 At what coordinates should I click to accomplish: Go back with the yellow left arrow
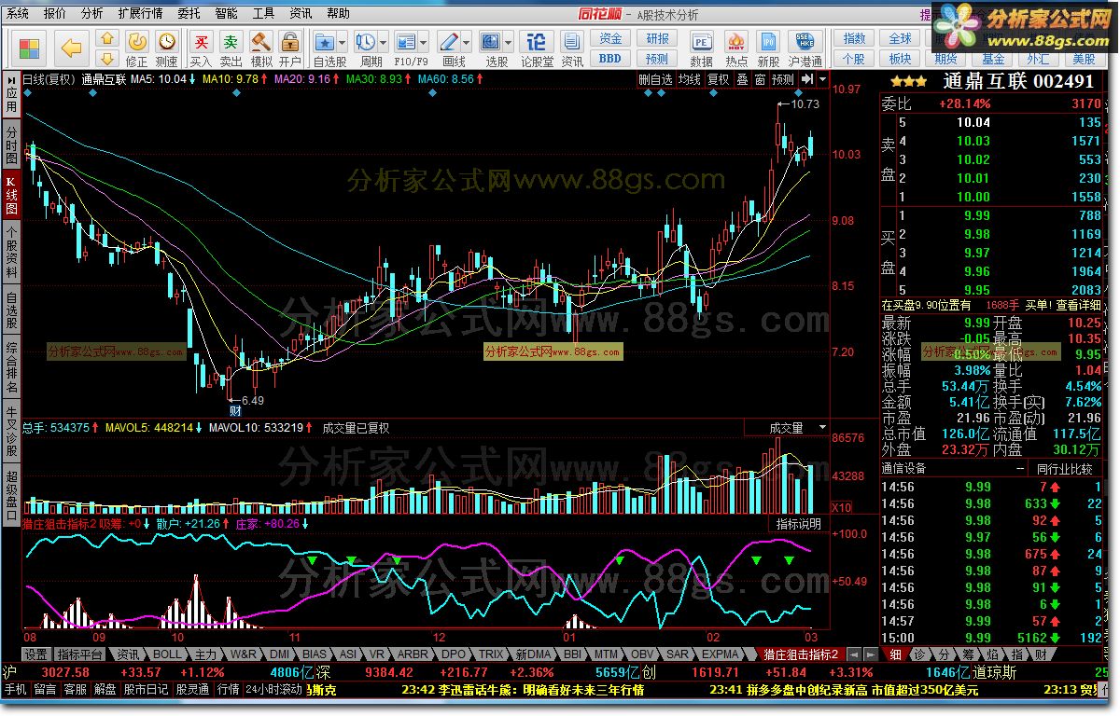(x=71, y=47)
